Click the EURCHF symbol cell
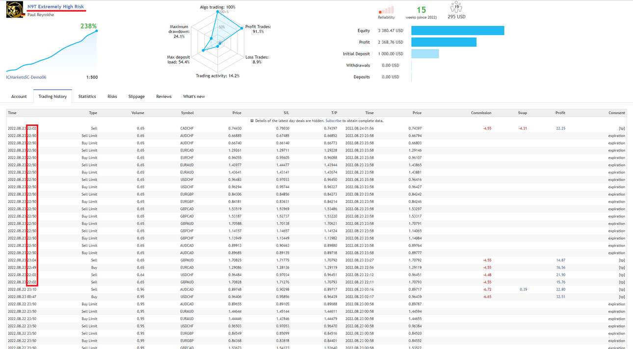The width and height of the screenshot is (633, 349). [x=187, y=158]
